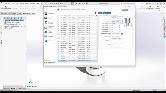Open Oprzyrządowanie frezarskie tooling section
Image resolution: width=166 pixels, height=93 pixels.
50,22
